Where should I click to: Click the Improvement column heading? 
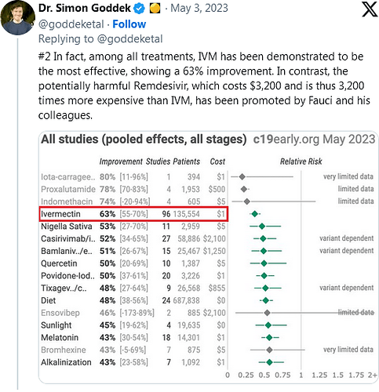pos(121,162)
